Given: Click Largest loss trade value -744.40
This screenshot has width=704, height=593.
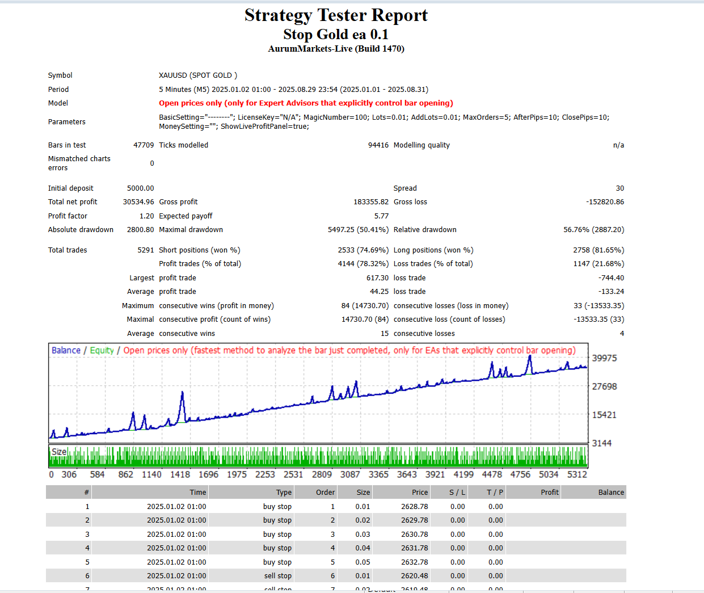Looking at the screenshot, I should click(612, 278).
